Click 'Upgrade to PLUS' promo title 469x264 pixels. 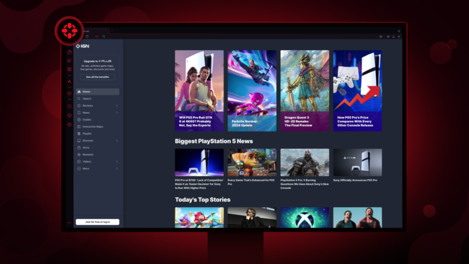coord(98,61)
